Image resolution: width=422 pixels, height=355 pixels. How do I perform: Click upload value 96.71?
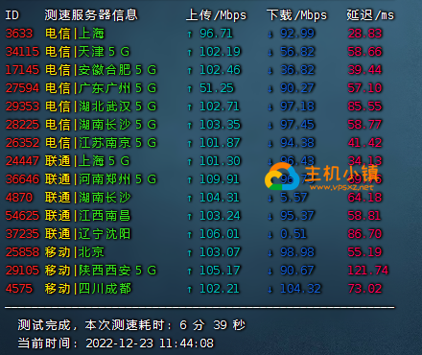point(216,34)
